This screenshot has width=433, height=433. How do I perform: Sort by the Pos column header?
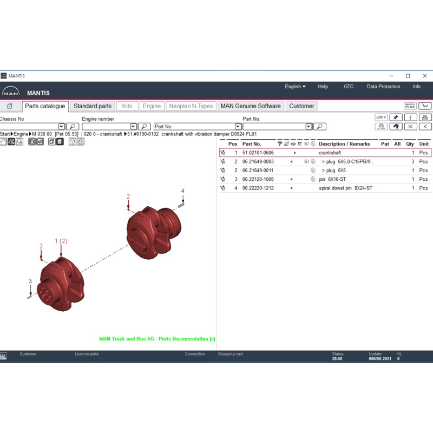(x=233, y=144)
